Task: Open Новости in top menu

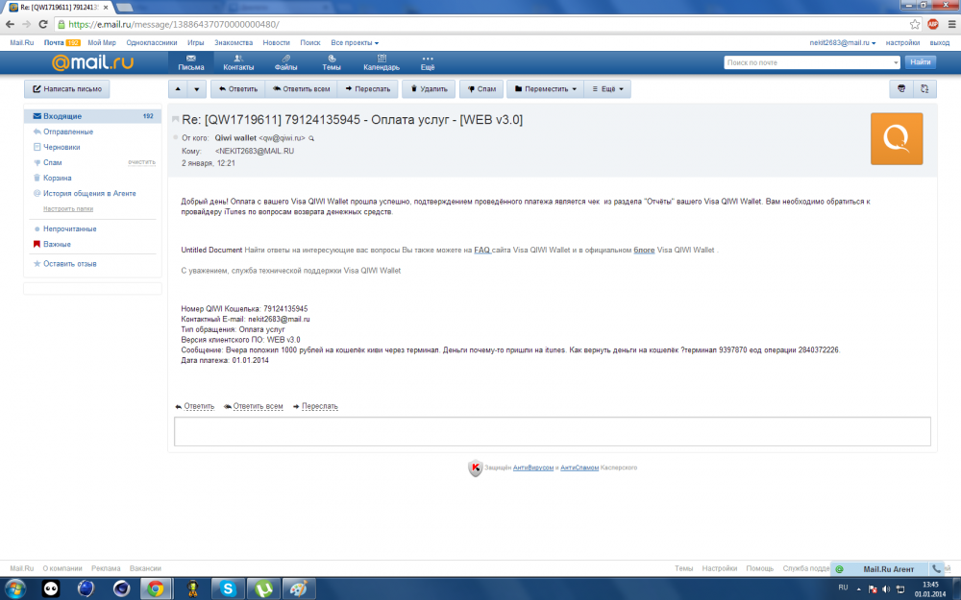Action: pyautogui.click(x=276, y=43)
